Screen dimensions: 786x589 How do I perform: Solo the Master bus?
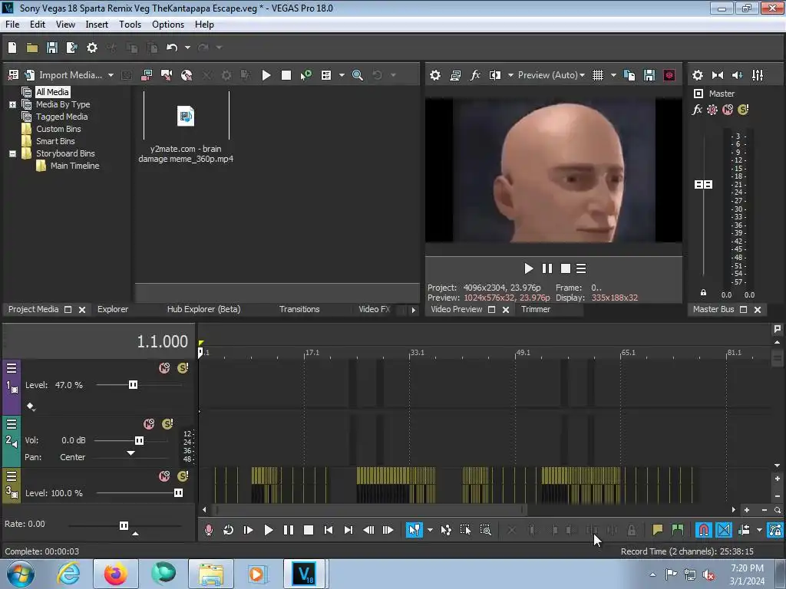743,110
